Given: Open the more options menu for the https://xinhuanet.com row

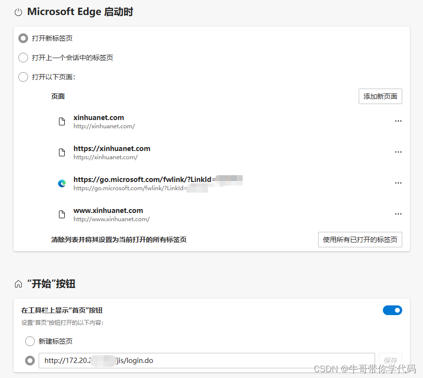Looking at the screenshot, I should pos(398,152).
